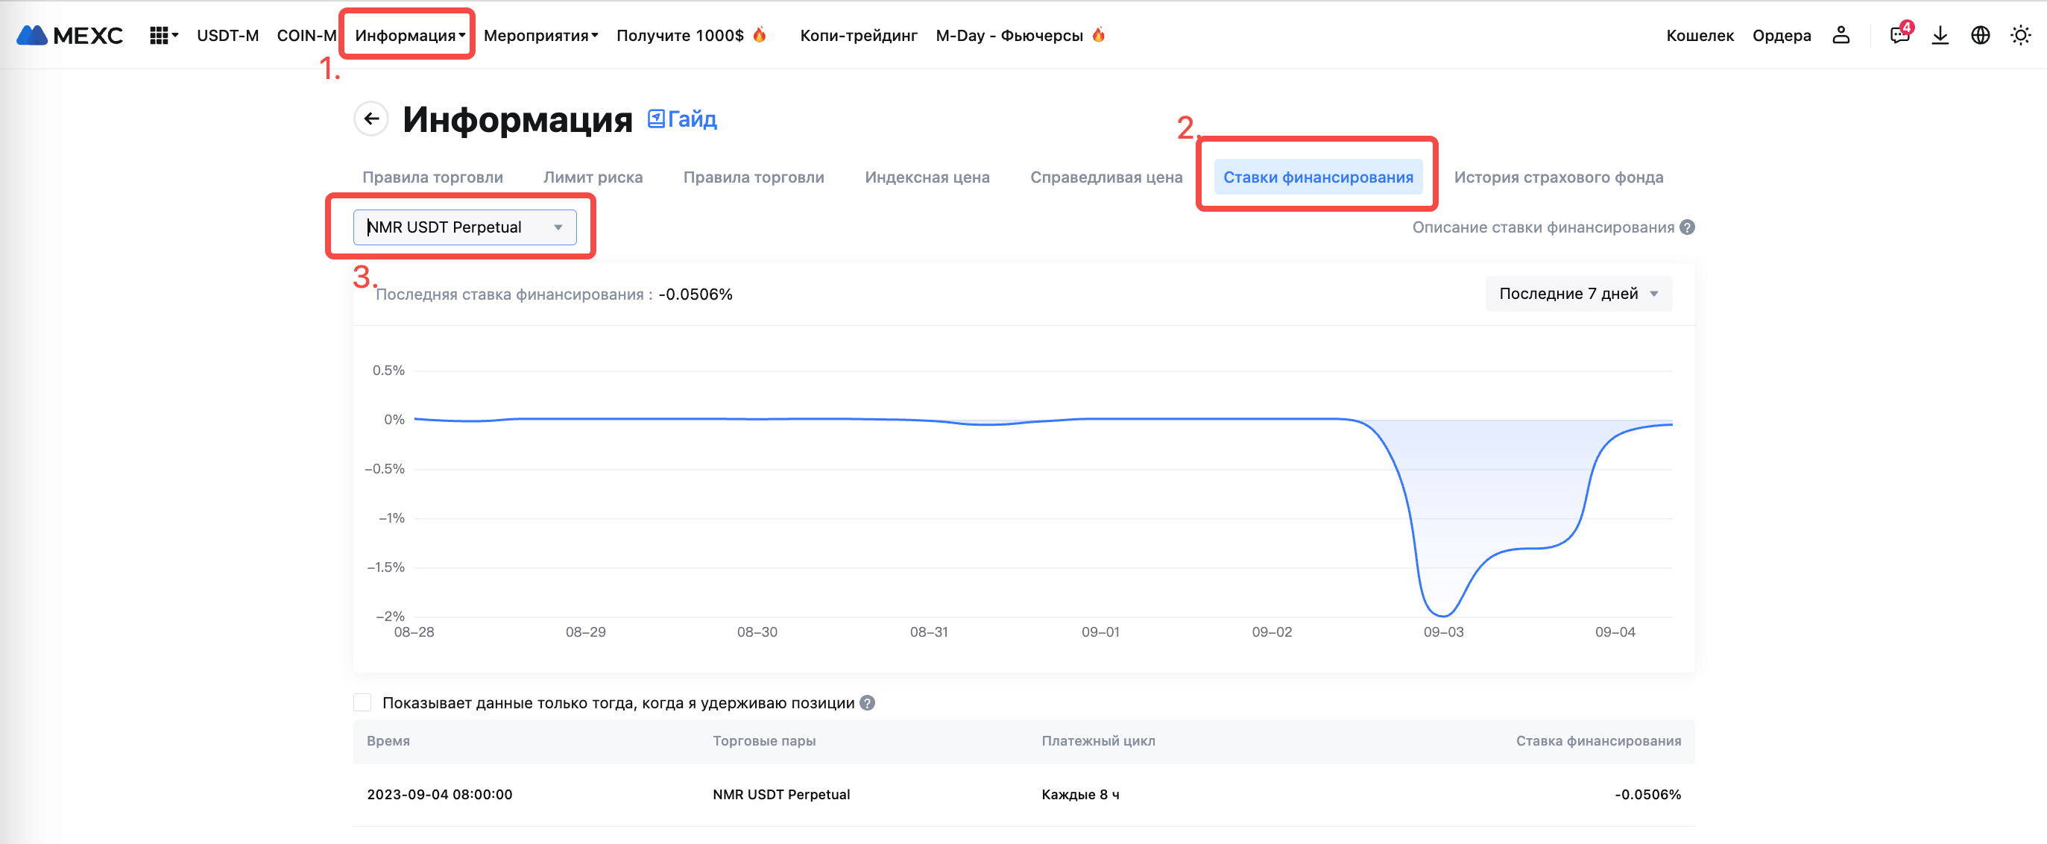
Task: Expand the NMR USDT Perpetual pair dropdown
Action: [x=464, y=227]
